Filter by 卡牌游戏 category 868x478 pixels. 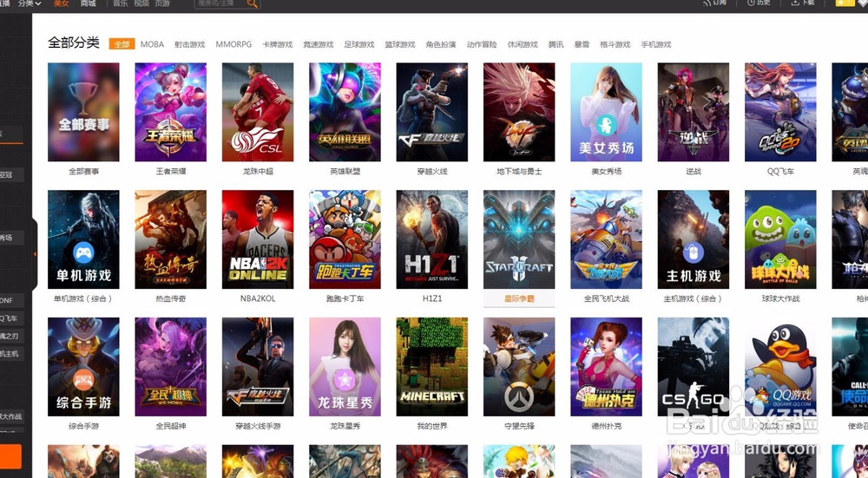click(278, 44)
